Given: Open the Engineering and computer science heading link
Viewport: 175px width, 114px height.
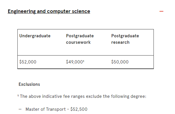Looking at the screenshot, I should (49, 11).
